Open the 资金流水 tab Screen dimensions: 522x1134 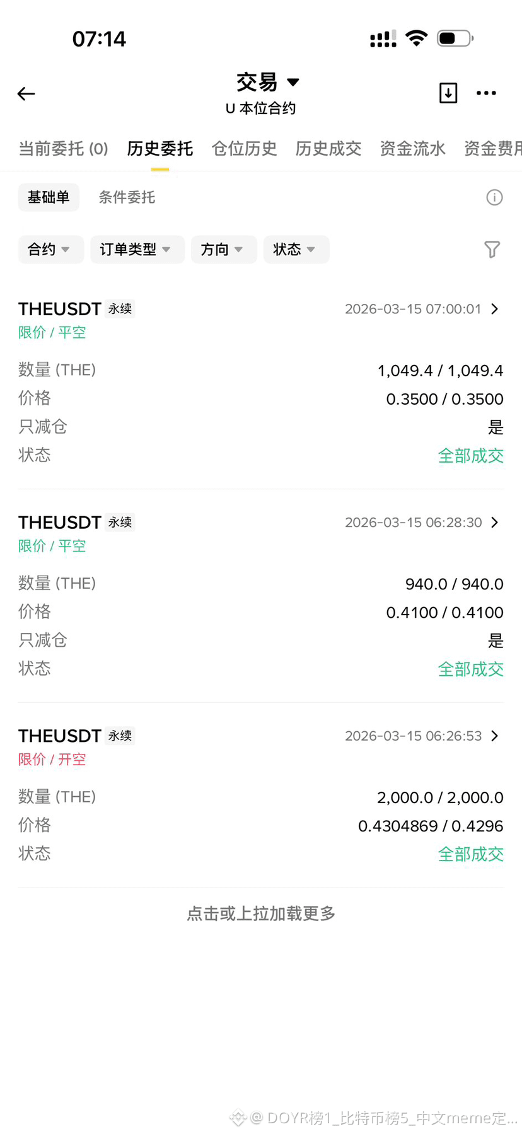coord(412,149)
